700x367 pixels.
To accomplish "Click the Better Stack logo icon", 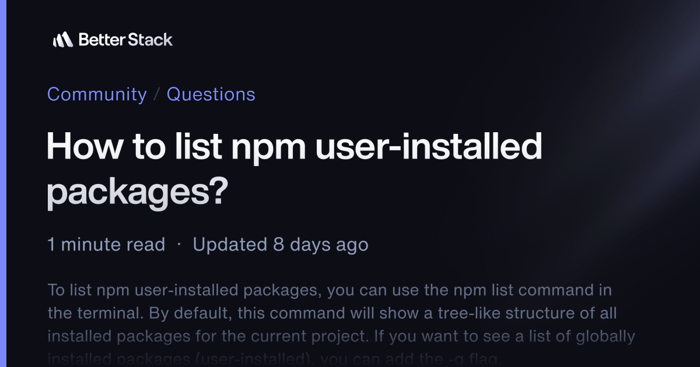I will pyautogui.click(x=62, y=40).
